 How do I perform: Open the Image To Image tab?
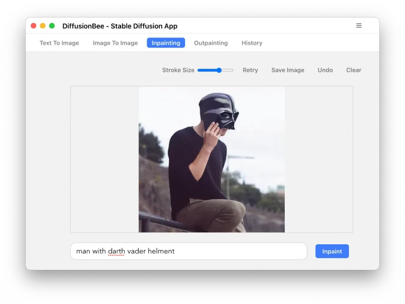115,43
